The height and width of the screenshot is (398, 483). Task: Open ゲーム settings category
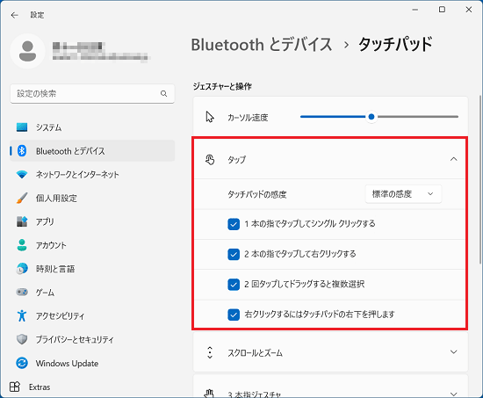(92, 292)
